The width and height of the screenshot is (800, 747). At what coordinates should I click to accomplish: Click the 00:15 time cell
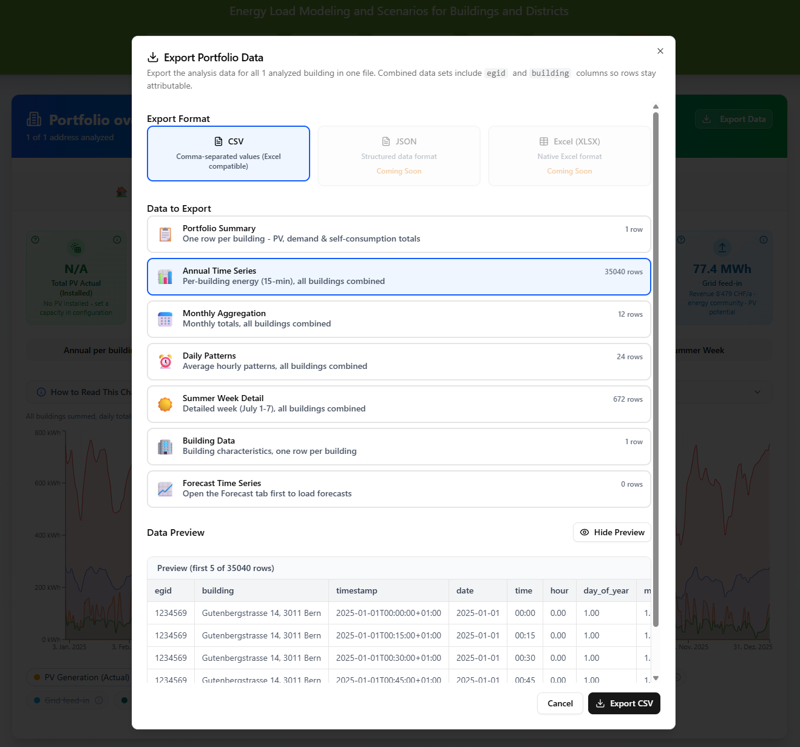(x=525, y=635)
